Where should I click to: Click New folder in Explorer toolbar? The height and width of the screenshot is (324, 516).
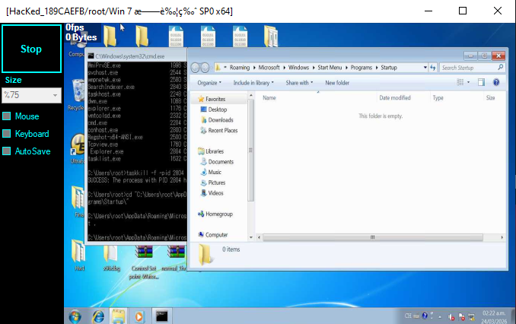point(337,83)
